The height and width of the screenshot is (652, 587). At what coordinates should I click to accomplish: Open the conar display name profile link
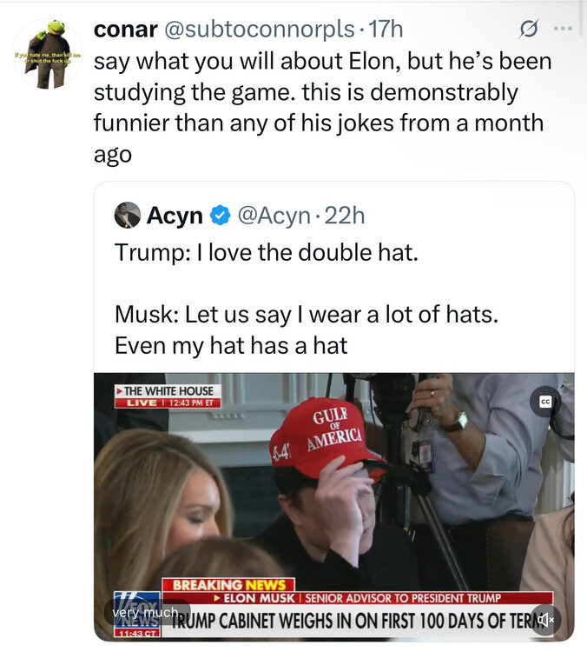tap(122, 30)
